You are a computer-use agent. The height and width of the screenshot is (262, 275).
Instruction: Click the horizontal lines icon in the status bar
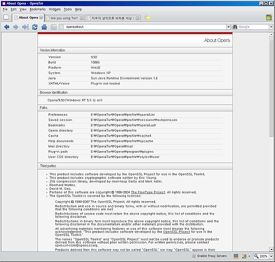pos(236,256)
